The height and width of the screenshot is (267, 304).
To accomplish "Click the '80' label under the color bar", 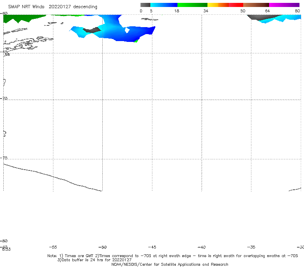I will coord(297,11).
